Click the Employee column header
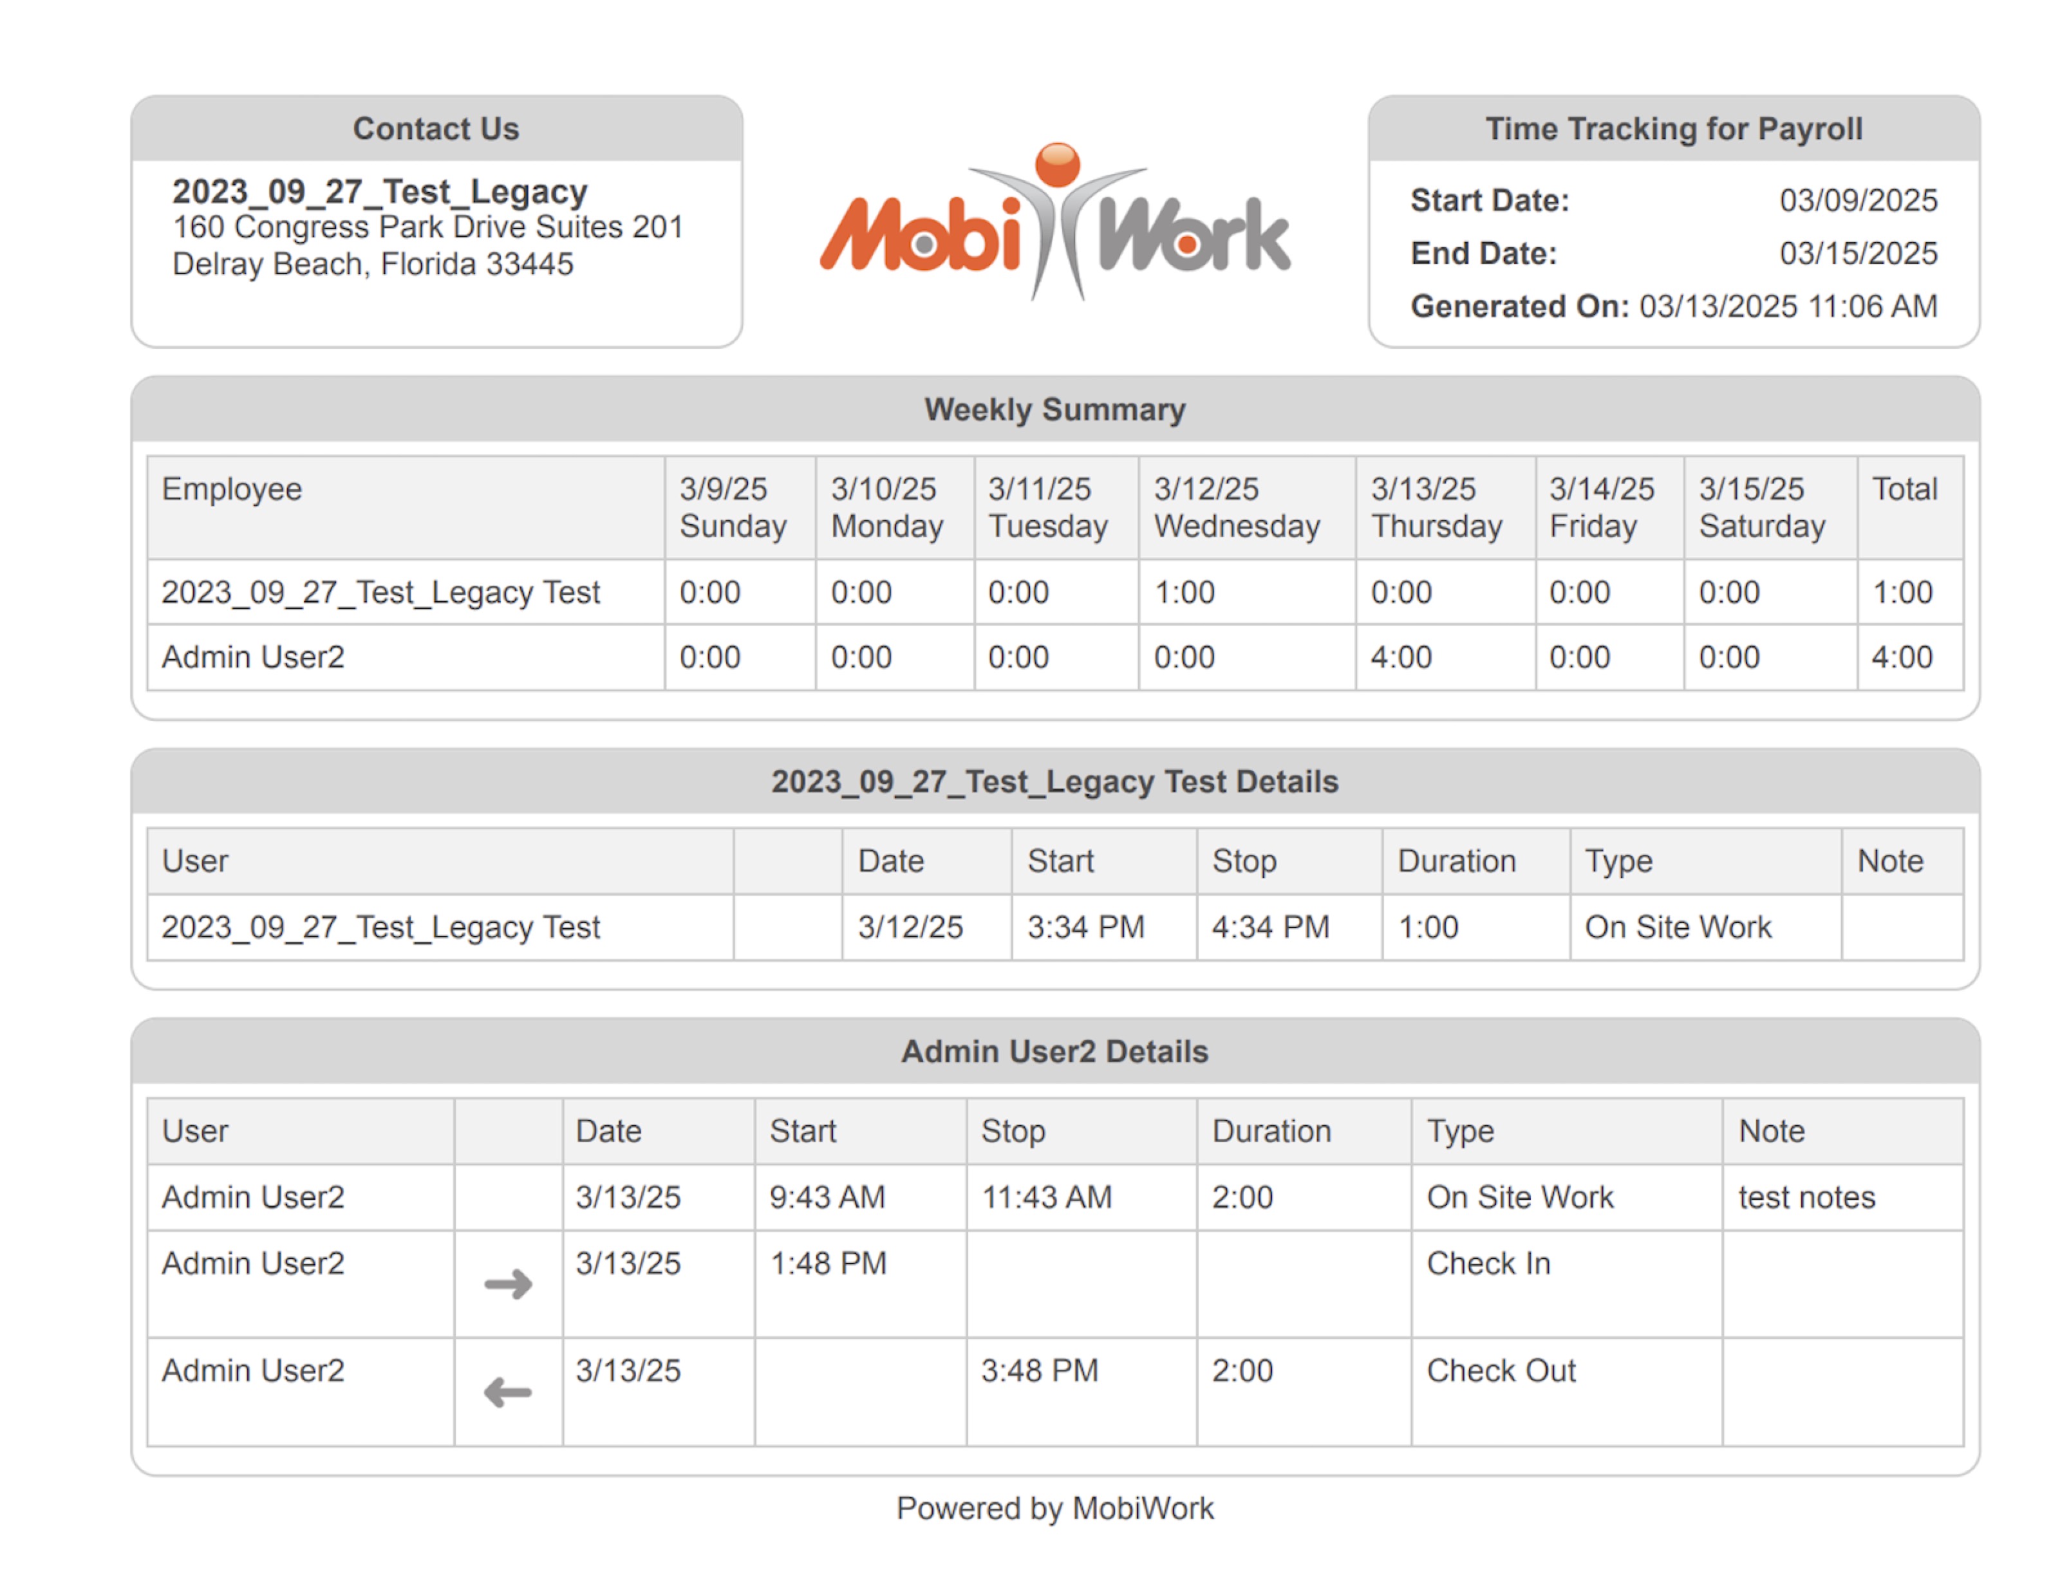2060x1595 pixels. 232,489
